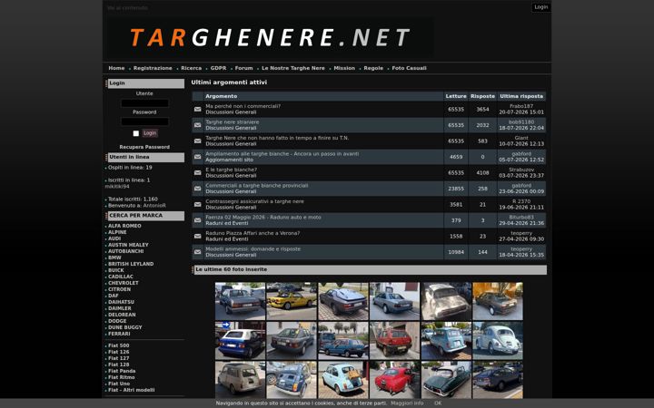Toggle the remember-me checkbox next to Login

[135, 133]
